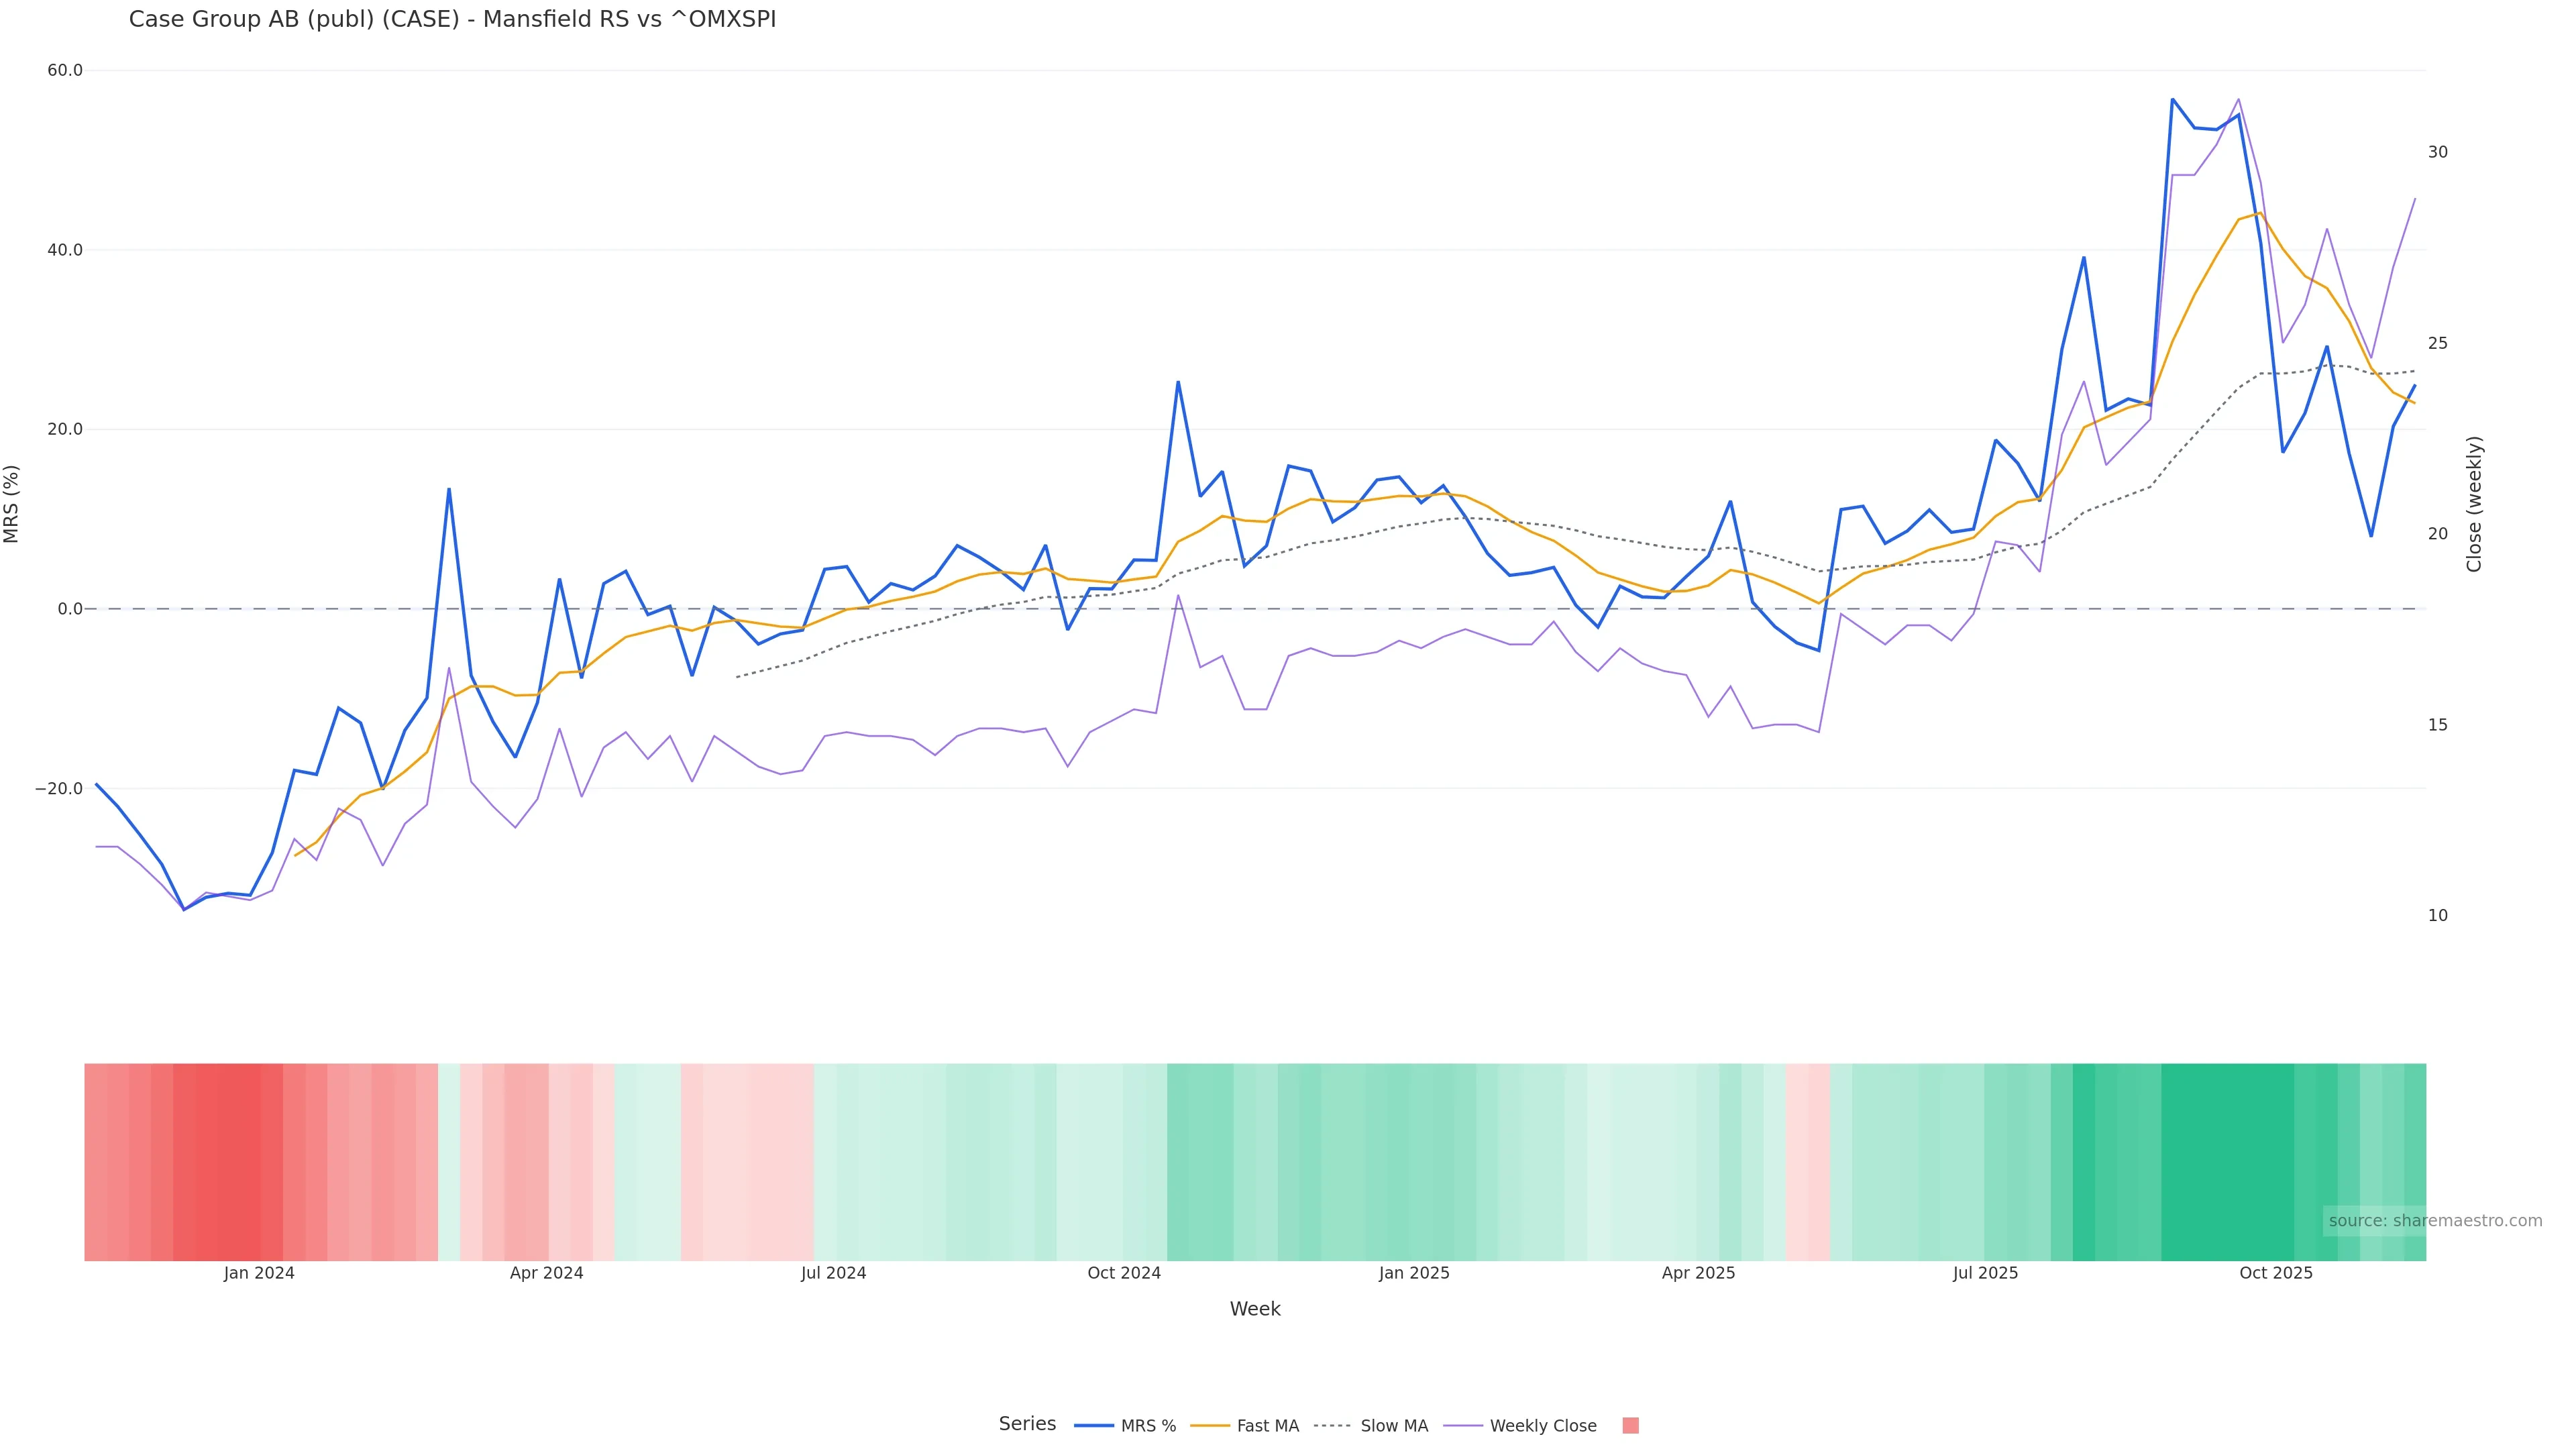Hide the Fast MA series via its label

coord(1267,1426)
